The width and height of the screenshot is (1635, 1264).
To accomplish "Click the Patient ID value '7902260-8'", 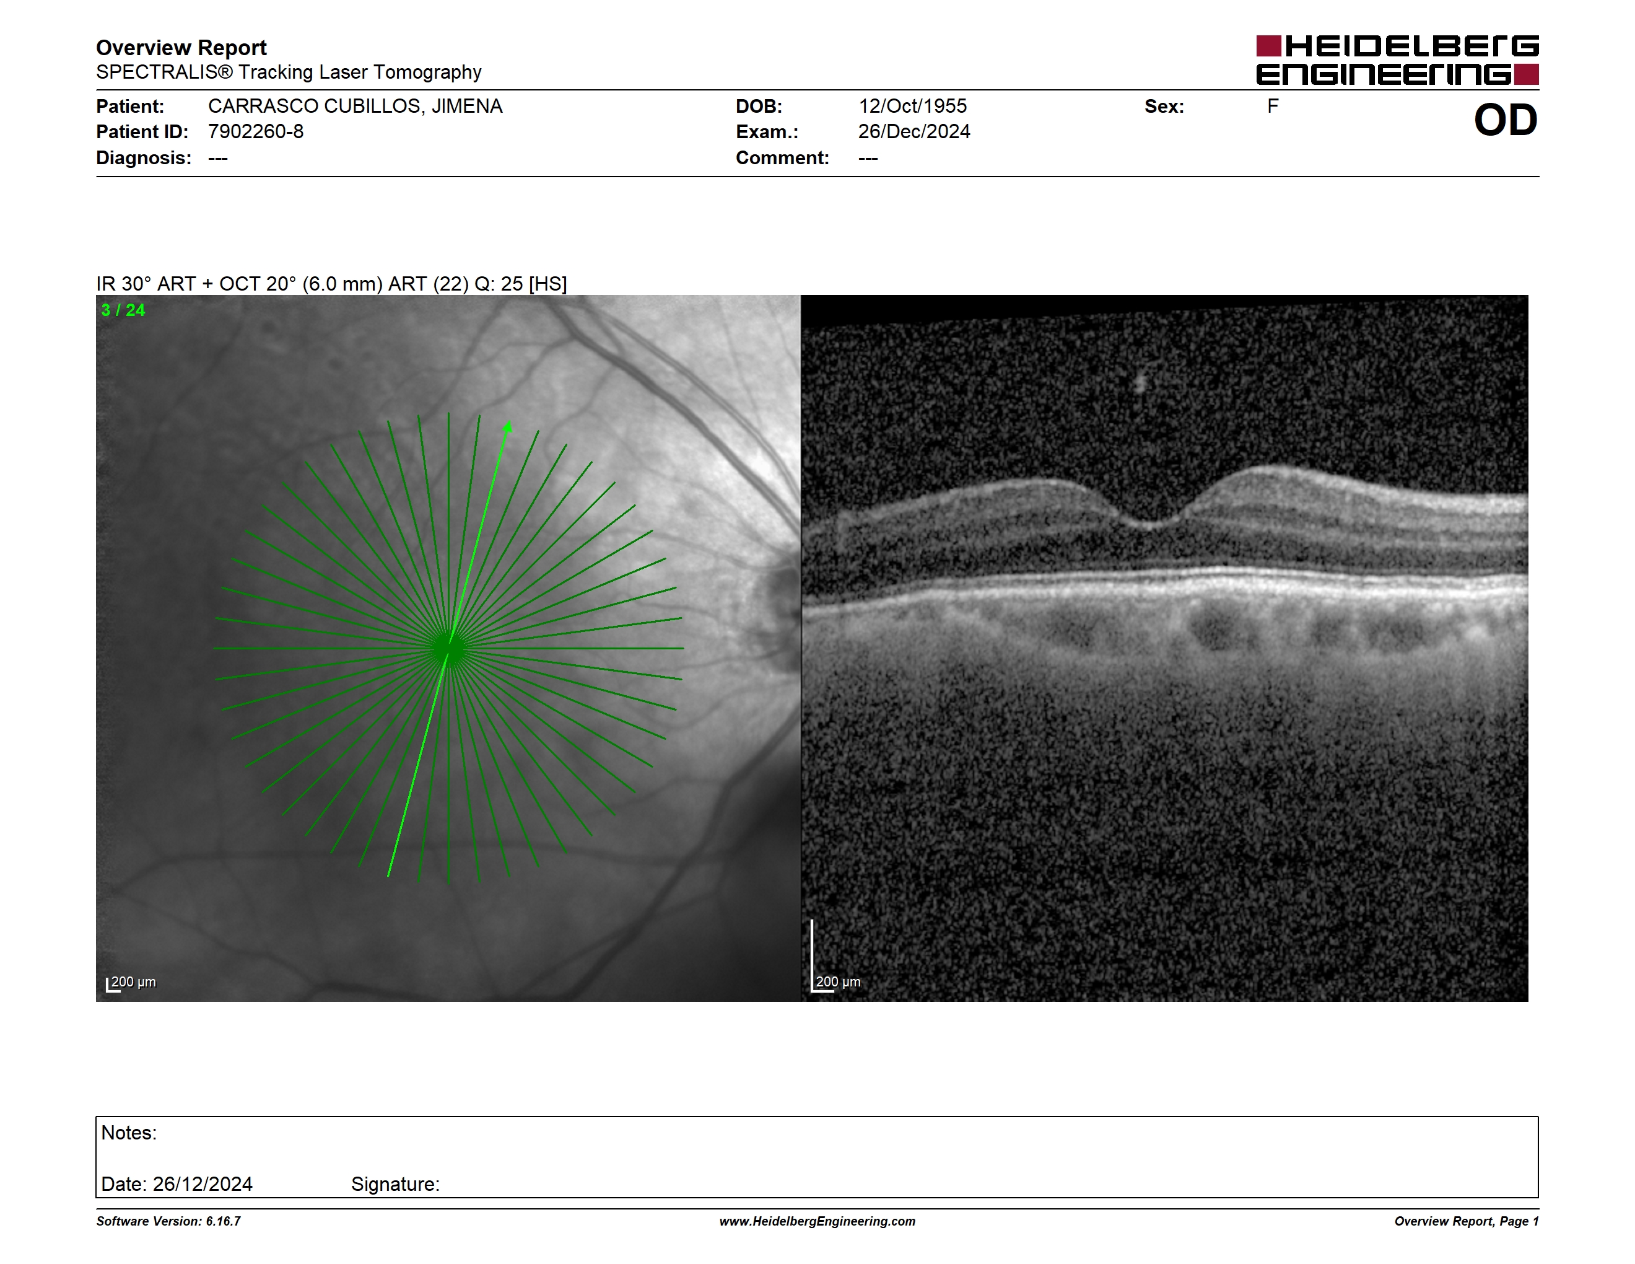I will [x=256, y=132].
